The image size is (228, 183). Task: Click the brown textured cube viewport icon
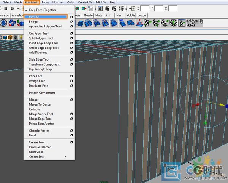[10, 37]
